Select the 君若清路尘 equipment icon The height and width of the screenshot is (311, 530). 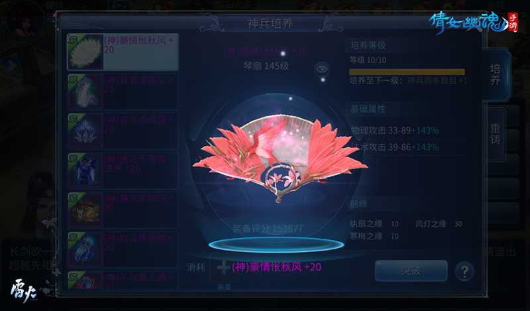tap(85, 92)
